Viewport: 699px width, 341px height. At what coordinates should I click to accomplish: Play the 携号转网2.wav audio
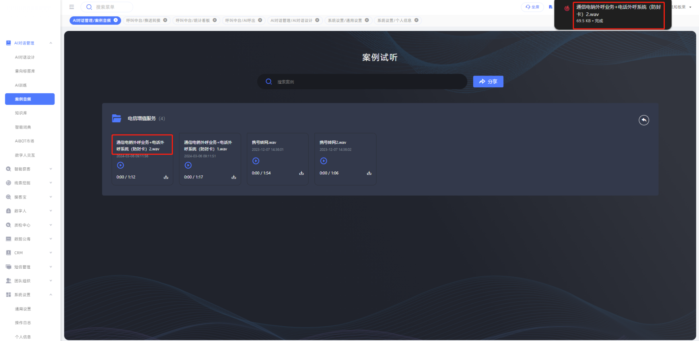point(324,161)
